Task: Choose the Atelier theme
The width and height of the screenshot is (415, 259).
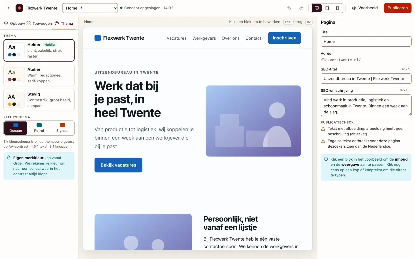Action: [39, 75]
